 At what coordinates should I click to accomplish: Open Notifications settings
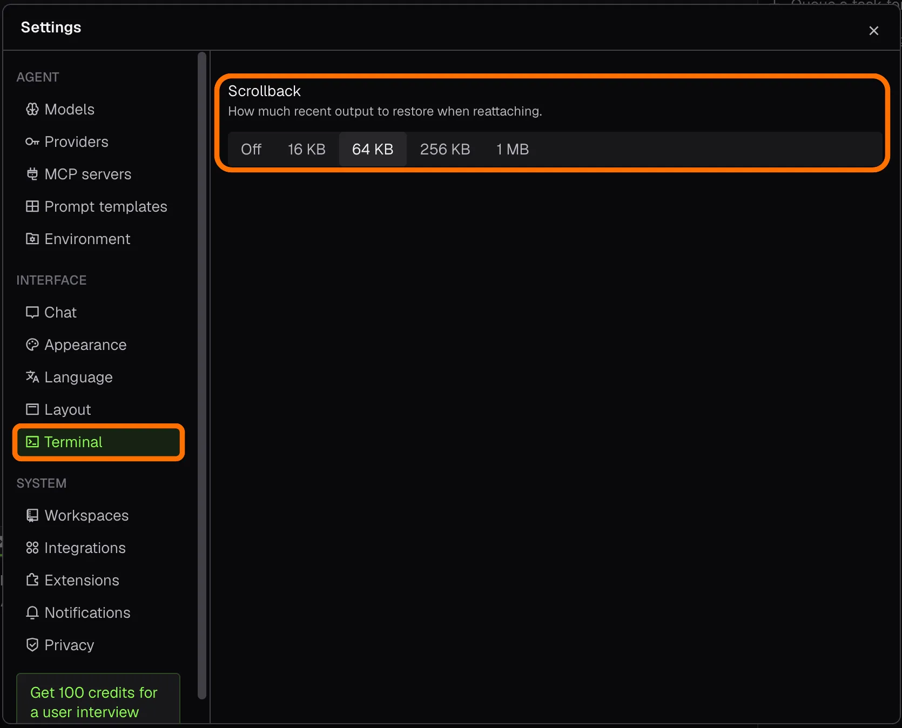(x=98, y=613)
